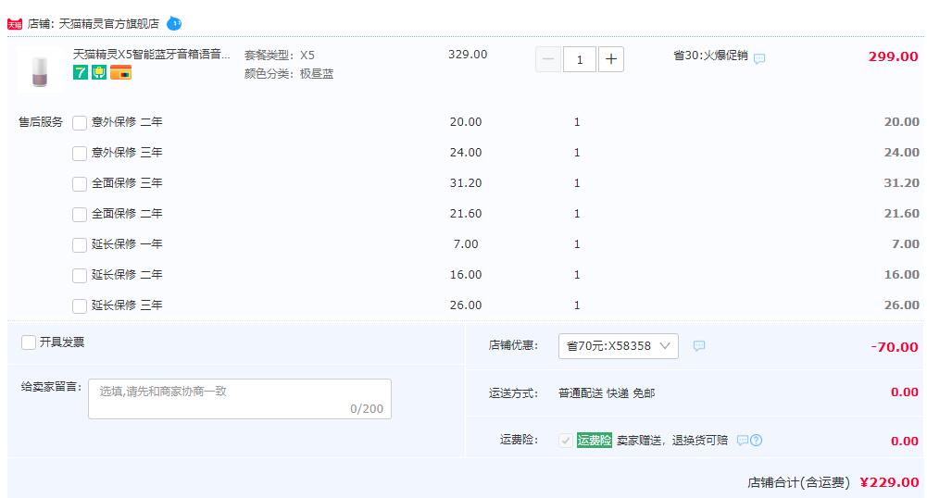Click the 售后服务 label
The width and height of the screenshot is (927, 498).
[x=40, y=121]
